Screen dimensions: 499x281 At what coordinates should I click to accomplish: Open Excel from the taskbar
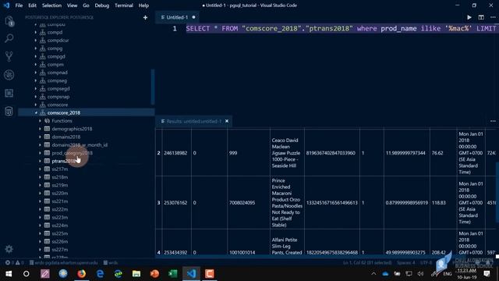(173, 274)
